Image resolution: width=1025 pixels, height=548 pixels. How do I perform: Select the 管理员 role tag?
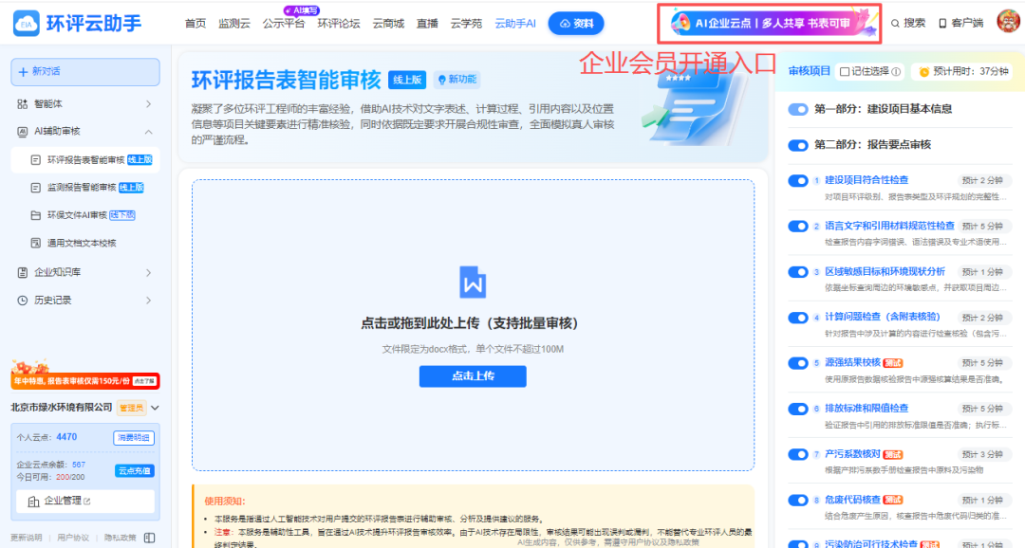(x=131, y=408)
